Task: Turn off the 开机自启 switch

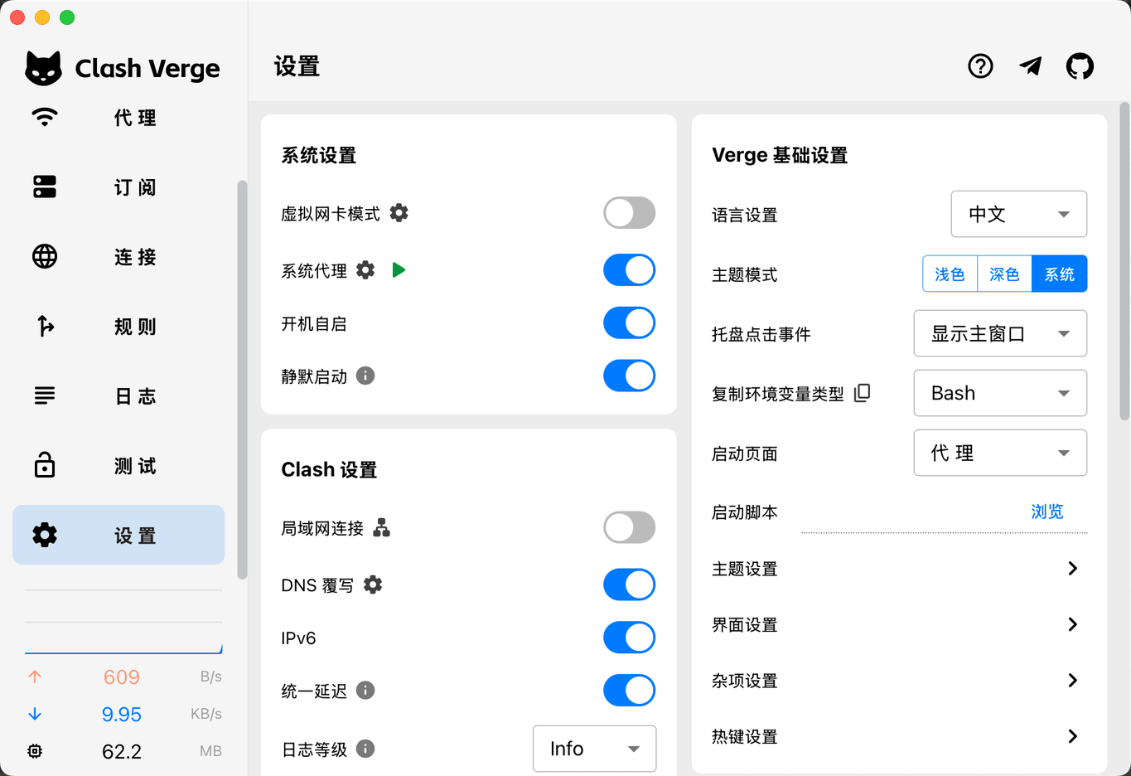Action: click(629, 323)
